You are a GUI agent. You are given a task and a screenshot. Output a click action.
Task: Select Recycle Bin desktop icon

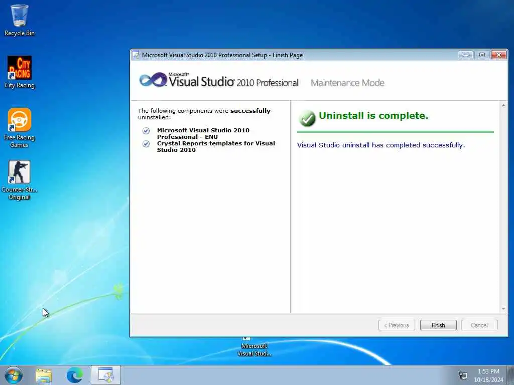pyautogui.click(x=20, y=20)
